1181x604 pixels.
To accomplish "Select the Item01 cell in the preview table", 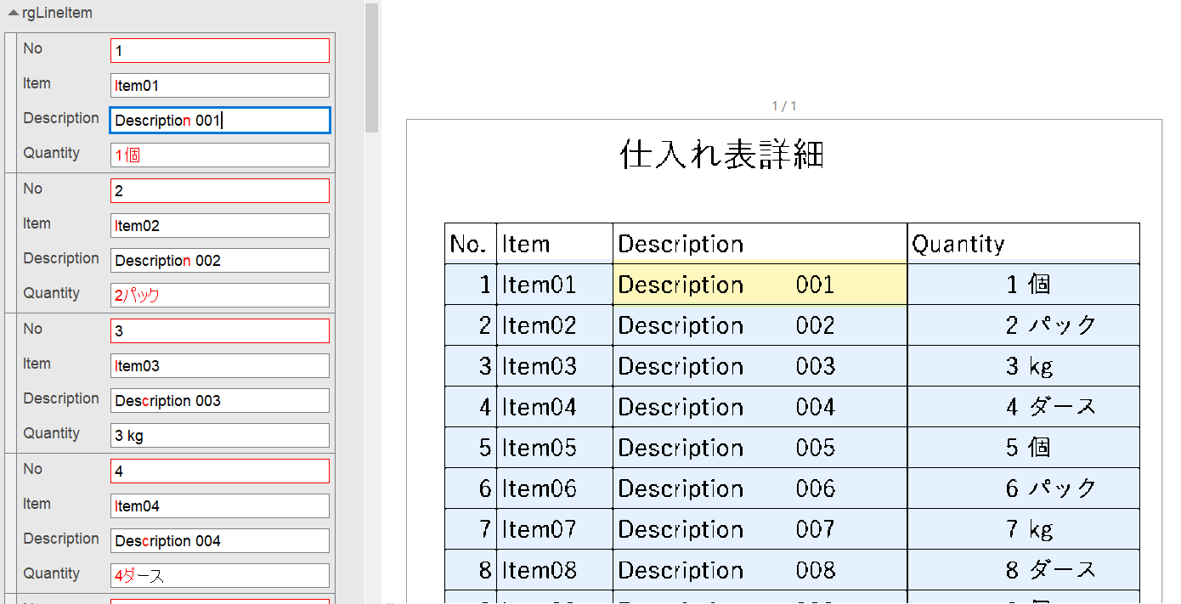I will [555, 285].
